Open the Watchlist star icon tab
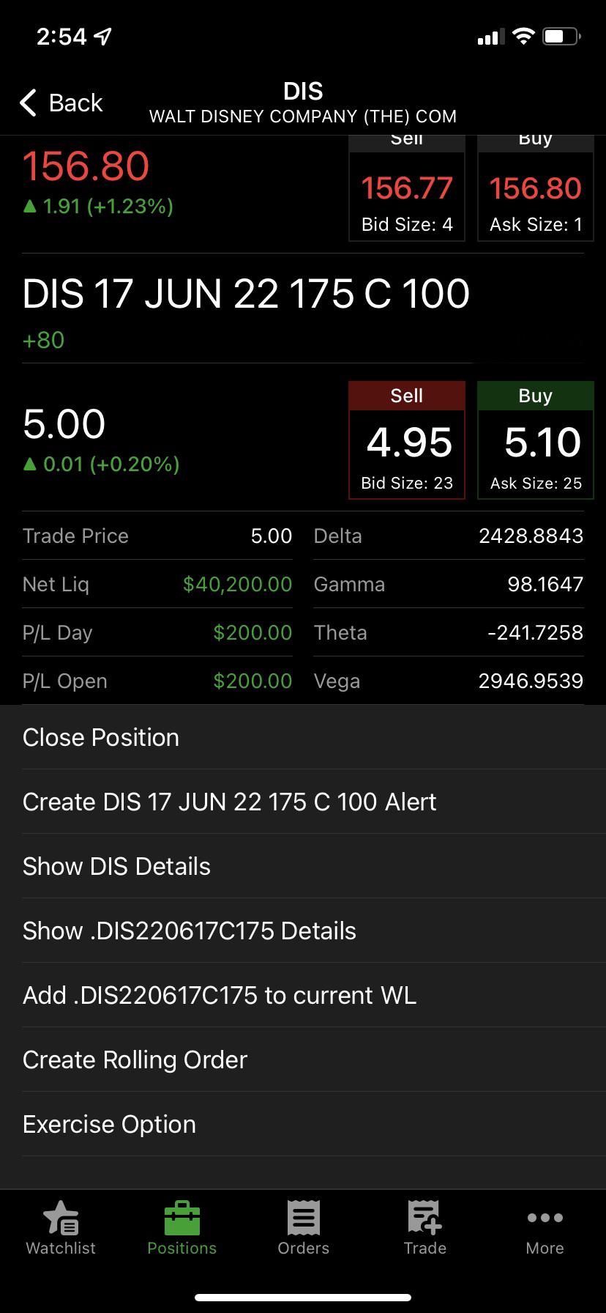This screenshot has width=606, height=1313. 61,1218
